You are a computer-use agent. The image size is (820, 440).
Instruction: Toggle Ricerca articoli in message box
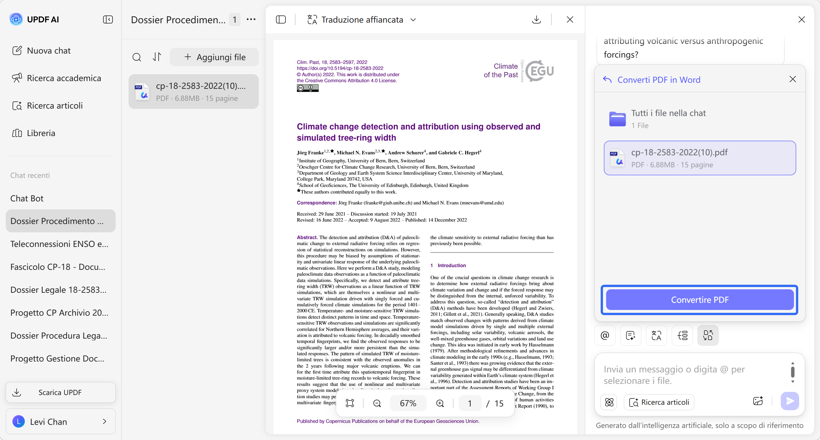pos(659,402)
